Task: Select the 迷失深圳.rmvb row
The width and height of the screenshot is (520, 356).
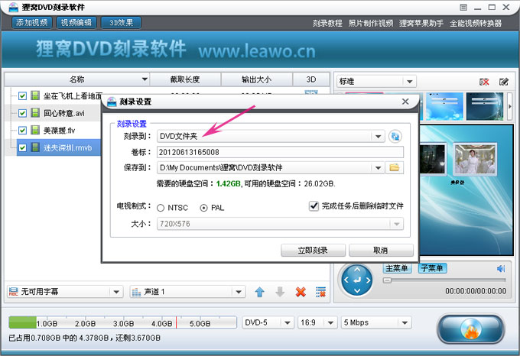Action: click(x=58, y=147)
